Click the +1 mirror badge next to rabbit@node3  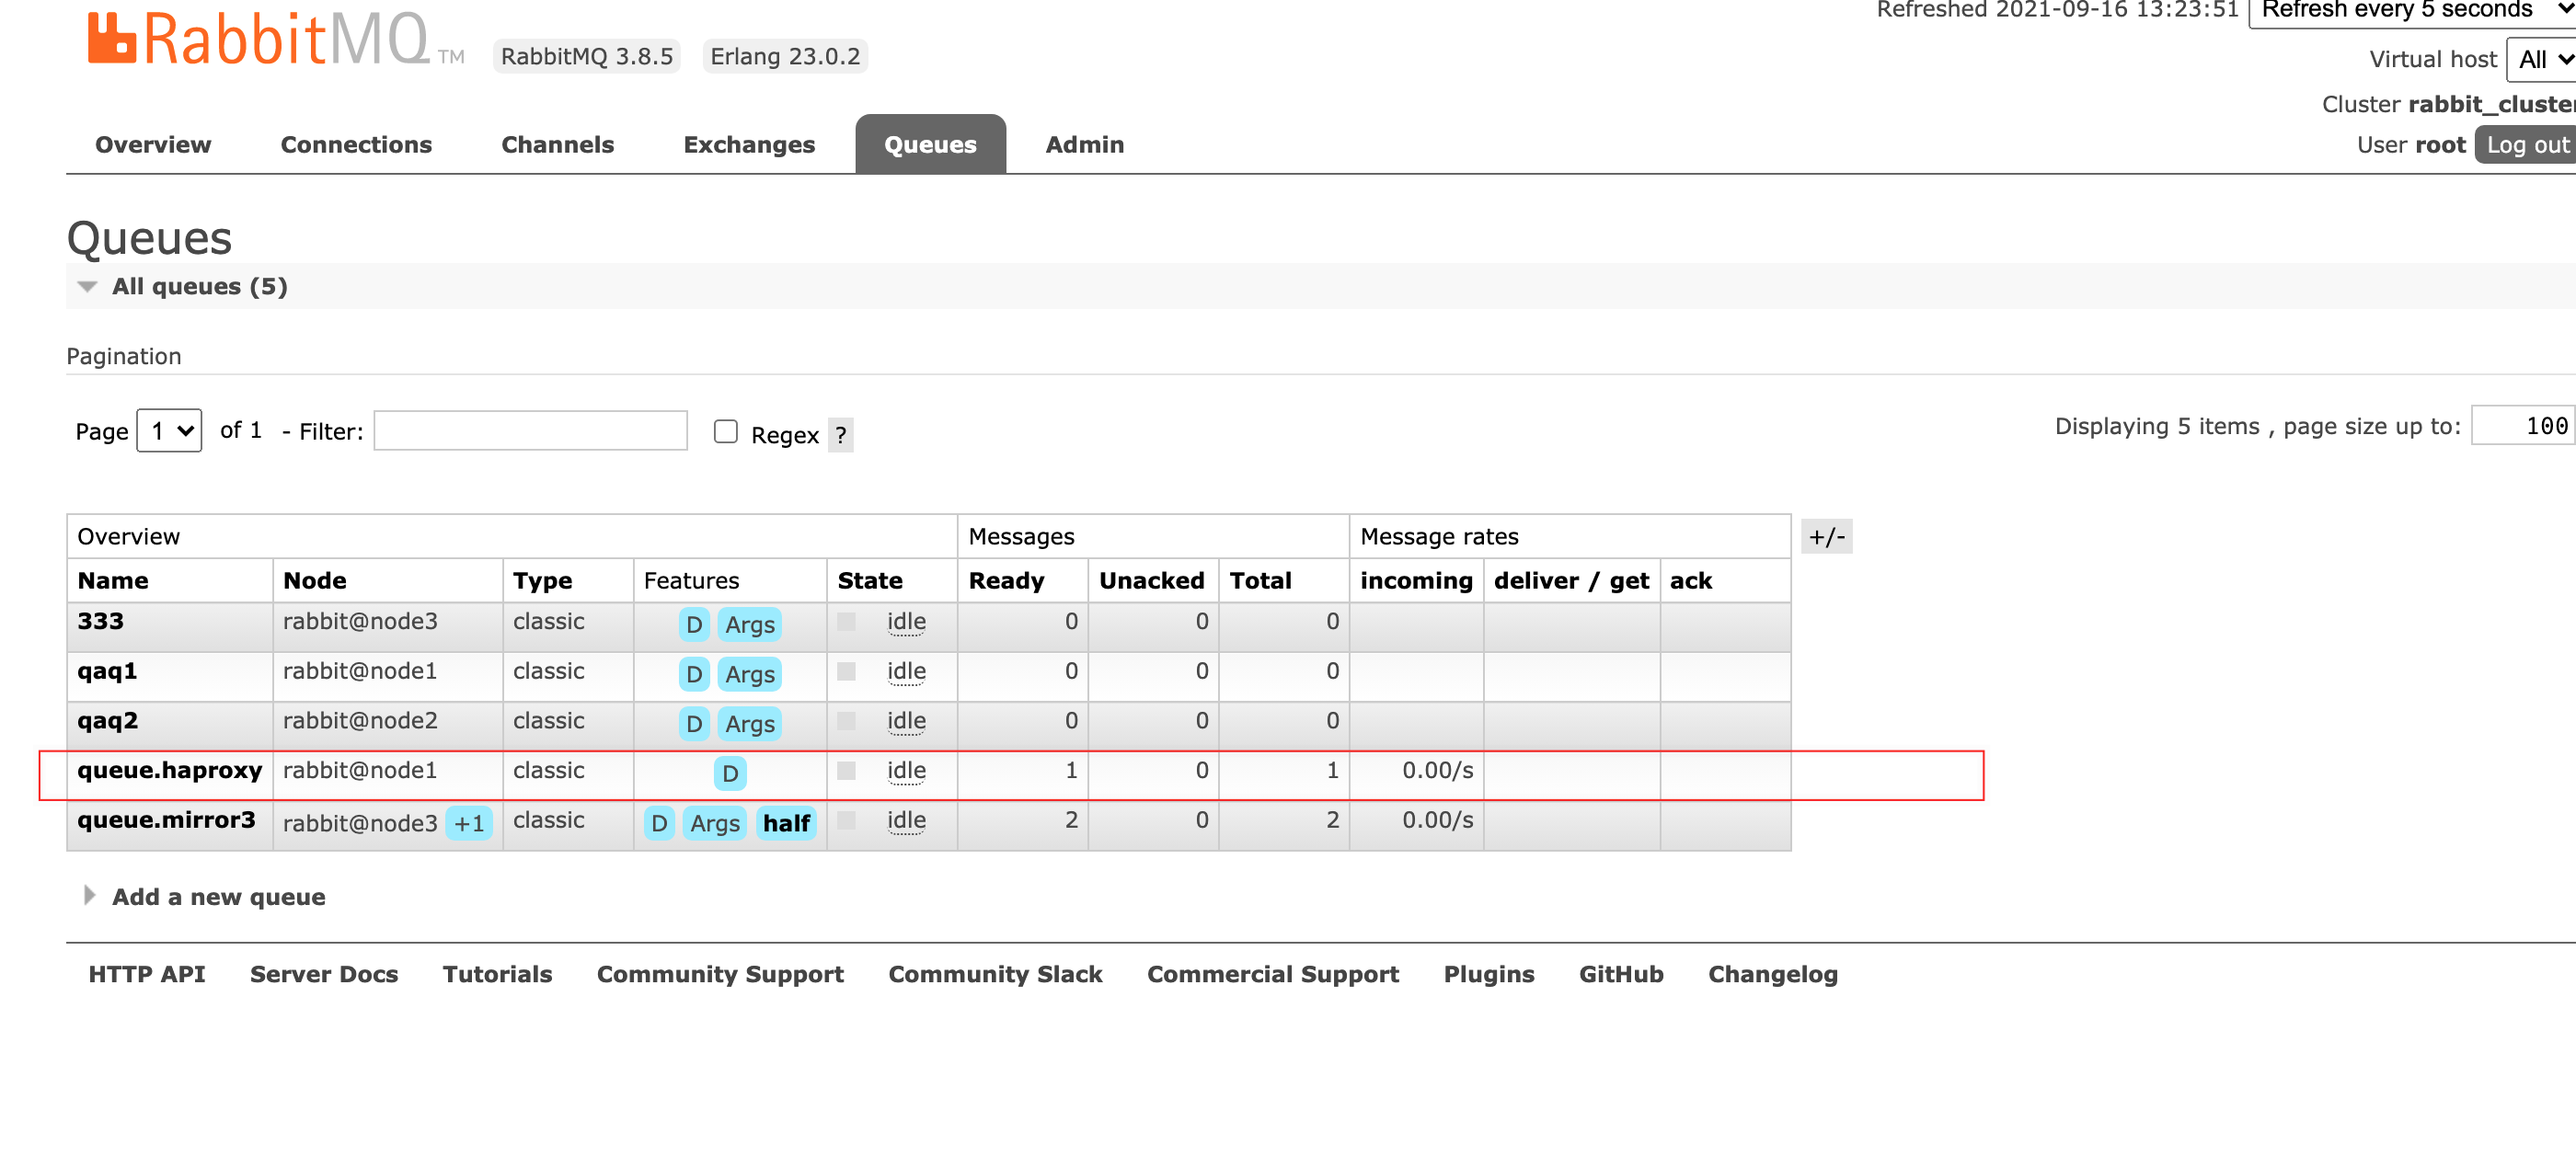pyautogui.click(x=469, y=823)
